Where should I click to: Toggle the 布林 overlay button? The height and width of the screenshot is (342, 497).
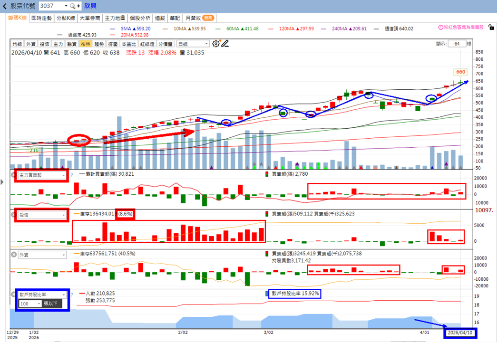[x=85, y=44]
